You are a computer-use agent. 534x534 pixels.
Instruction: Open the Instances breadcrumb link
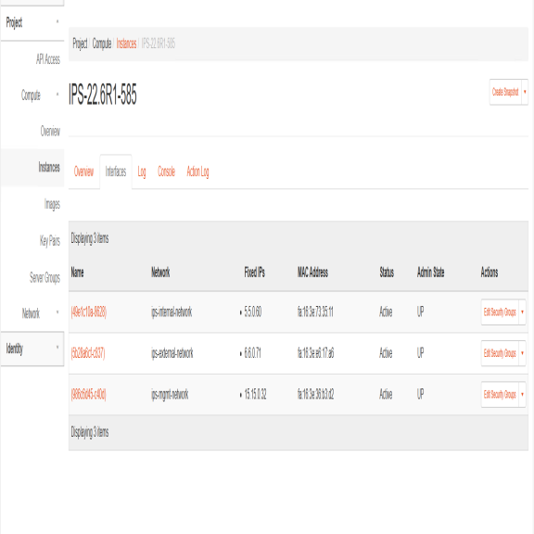[x=126, y=44]
